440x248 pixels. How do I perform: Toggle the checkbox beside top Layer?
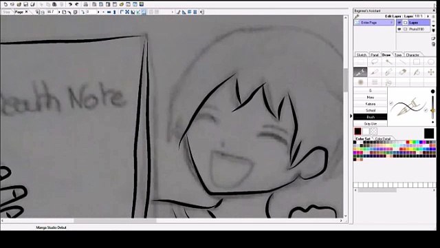pyautogui.click(x=405, y=23)
